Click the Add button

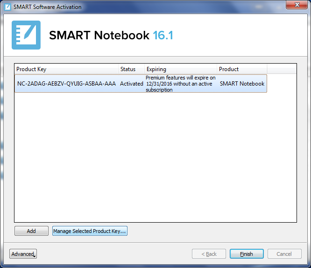(x=31, y=231)
